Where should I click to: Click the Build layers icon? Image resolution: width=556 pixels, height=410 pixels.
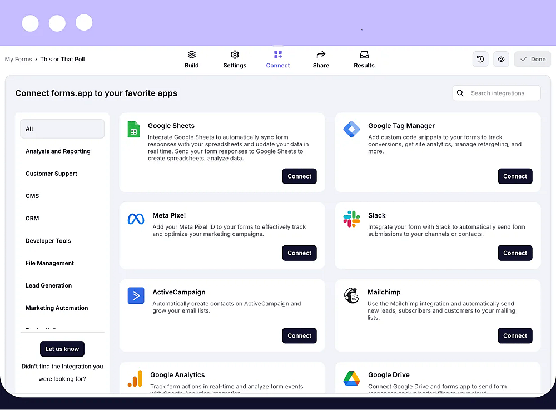tap(192, 55)
